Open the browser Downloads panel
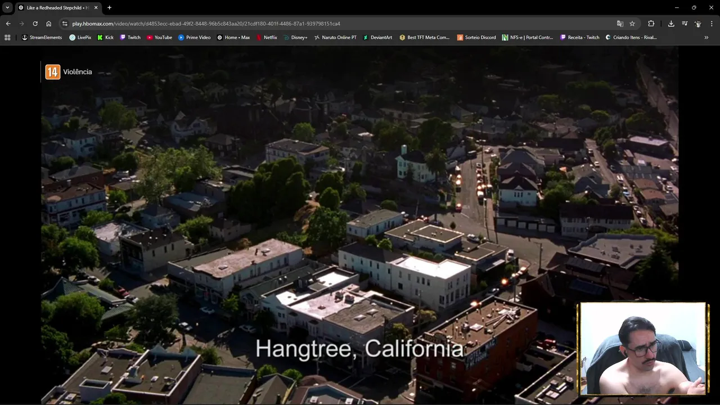The image size is (720, 405). click(671, 24)
